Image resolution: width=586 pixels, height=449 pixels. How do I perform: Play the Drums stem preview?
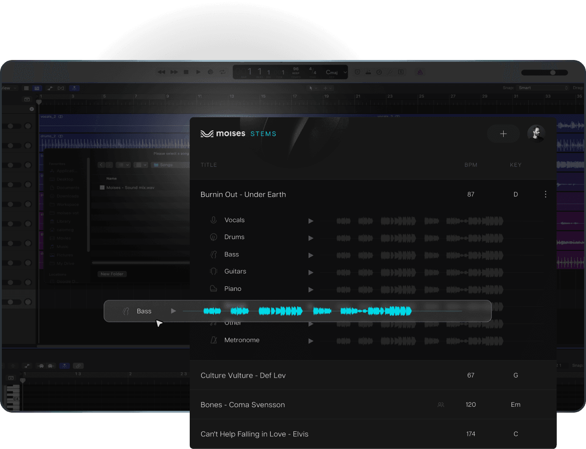(311, 238)
